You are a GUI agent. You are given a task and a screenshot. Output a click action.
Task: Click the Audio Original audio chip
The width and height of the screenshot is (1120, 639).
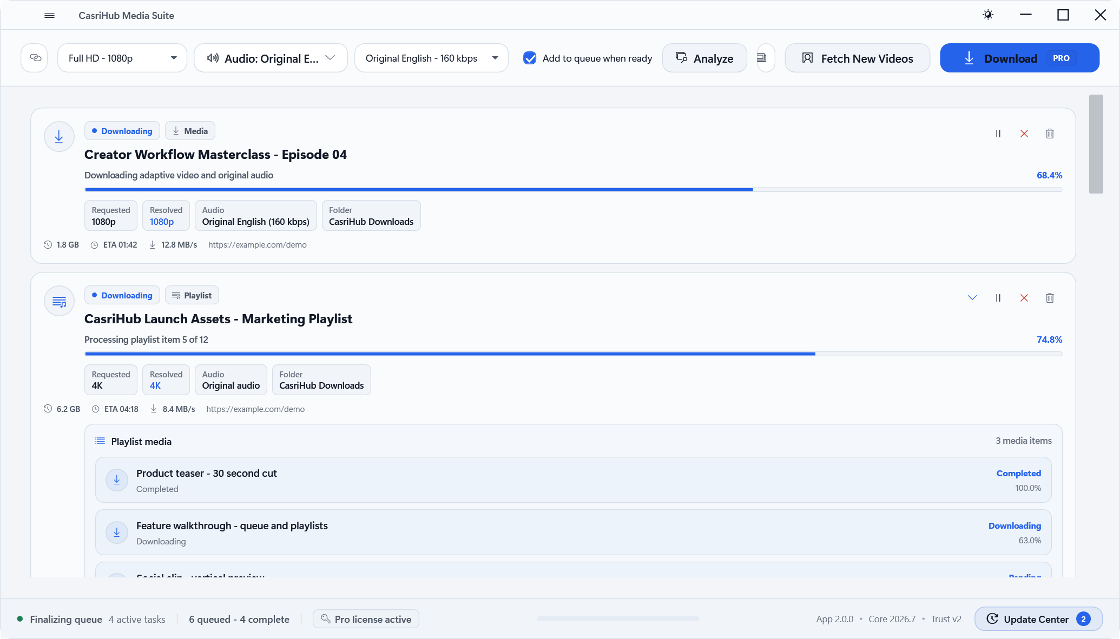point(231,380)
